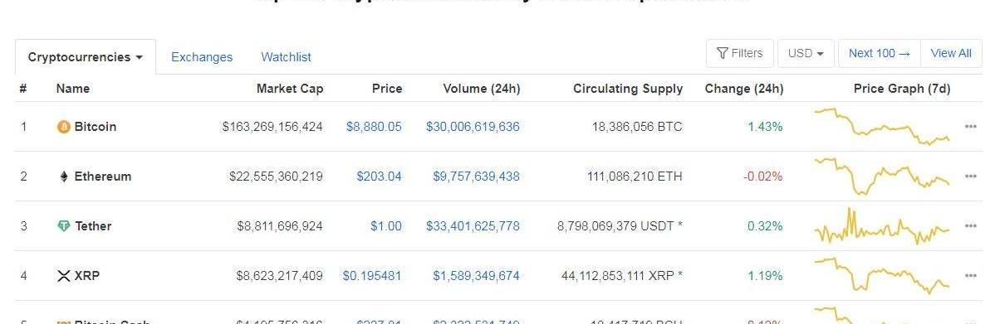Switch to the Exchanges tab

point(202,57)
